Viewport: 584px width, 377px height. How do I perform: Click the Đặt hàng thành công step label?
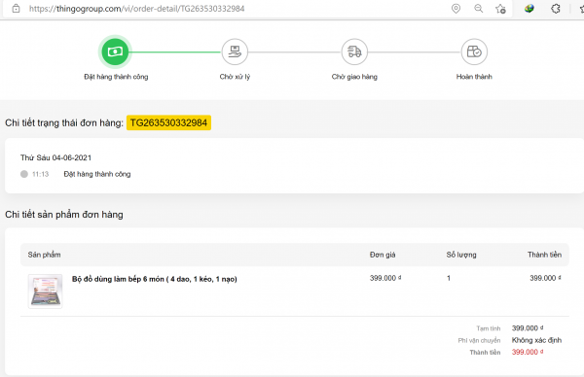(116, 77)
